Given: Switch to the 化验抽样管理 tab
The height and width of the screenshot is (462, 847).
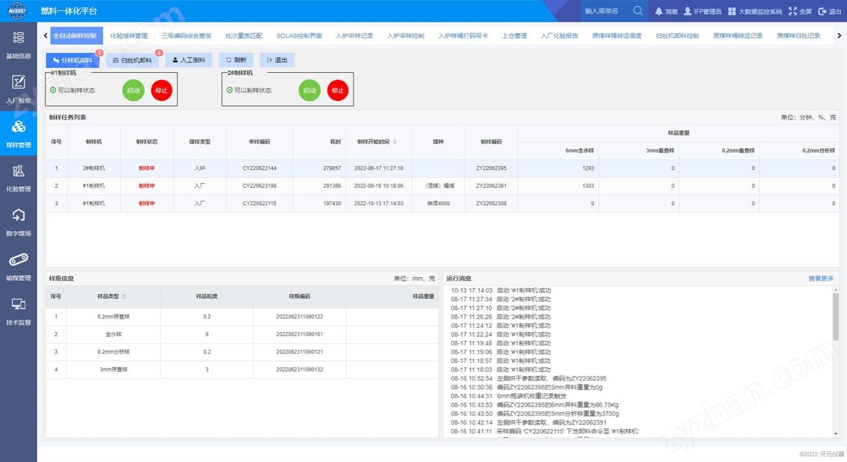Looking at the screenshot, I should (129, 36).
